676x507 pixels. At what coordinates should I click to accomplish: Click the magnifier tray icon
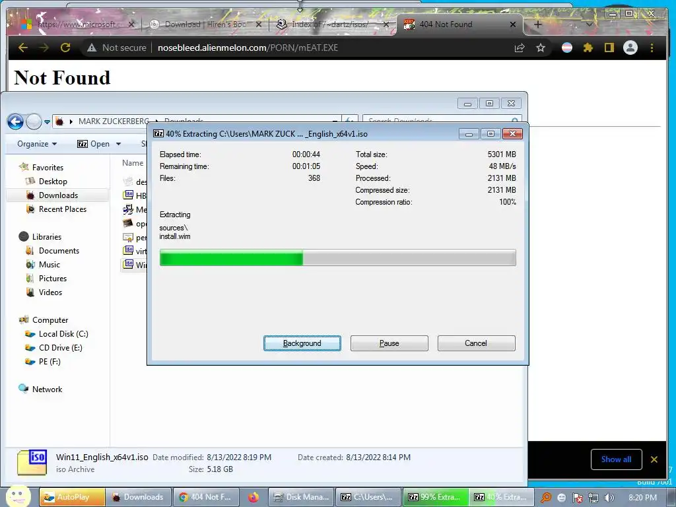click(x=546, y=498)
